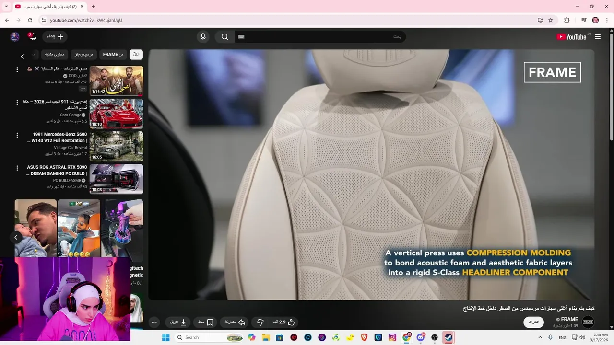Open Brave browser from the taskbar
This screenshot has width=614, height=345.
point(364,337)
